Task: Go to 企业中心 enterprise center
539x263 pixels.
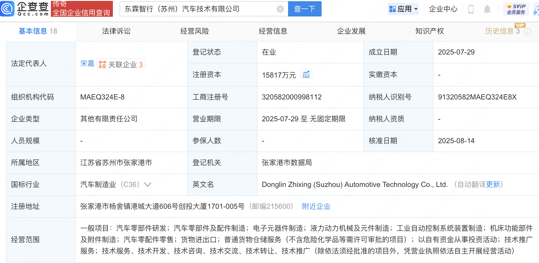Action: 443,9
